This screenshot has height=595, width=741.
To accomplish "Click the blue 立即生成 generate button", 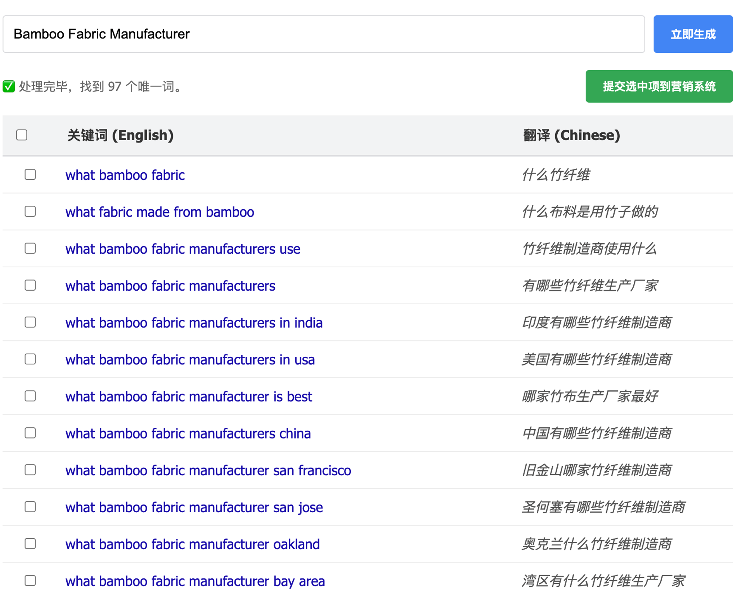I will tap(692, 34).
